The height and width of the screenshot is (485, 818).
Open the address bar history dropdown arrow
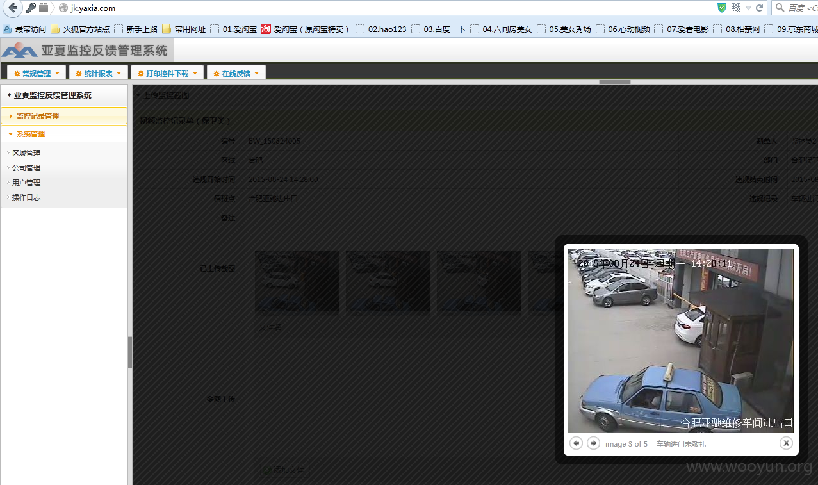748,8
